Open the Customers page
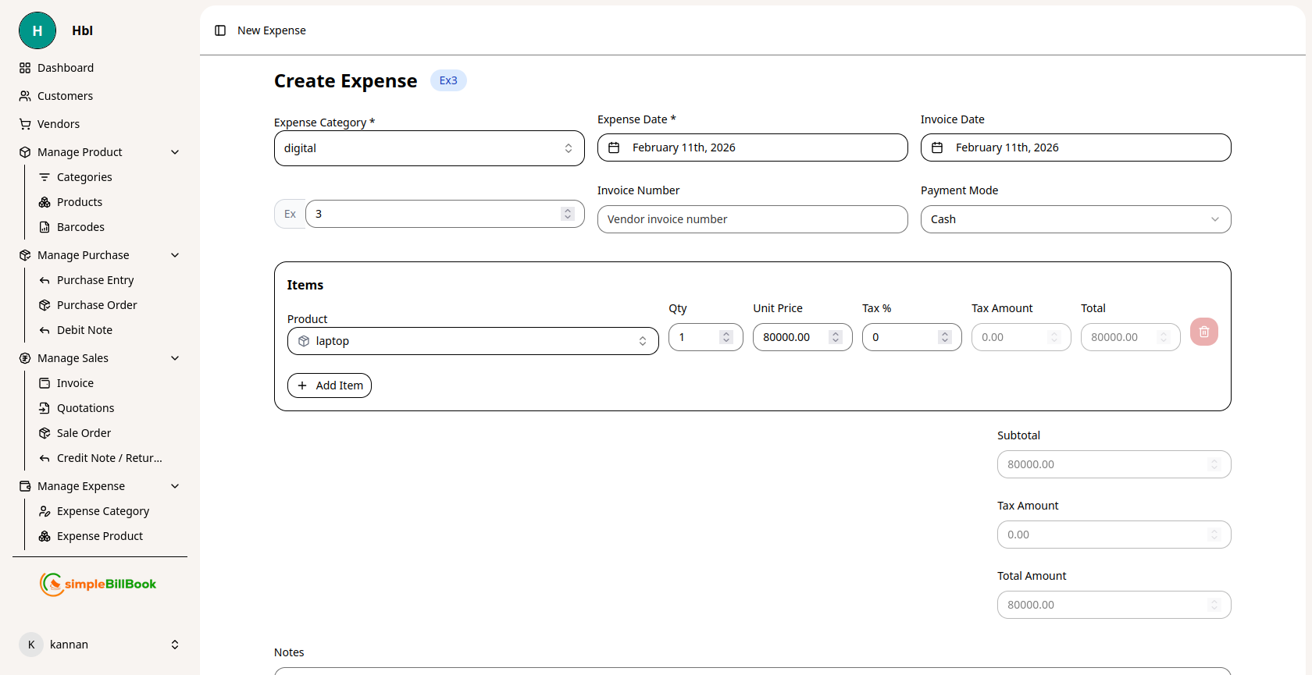Image resolution: width=1312 pixels, height=675 pixels. coord(65,96)
